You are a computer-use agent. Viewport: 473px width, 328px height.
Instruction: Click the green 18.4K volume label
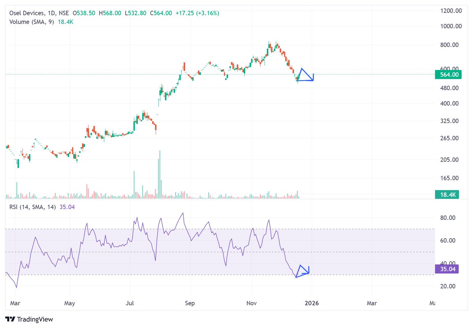pyautogui.click(x=447, y=195)
